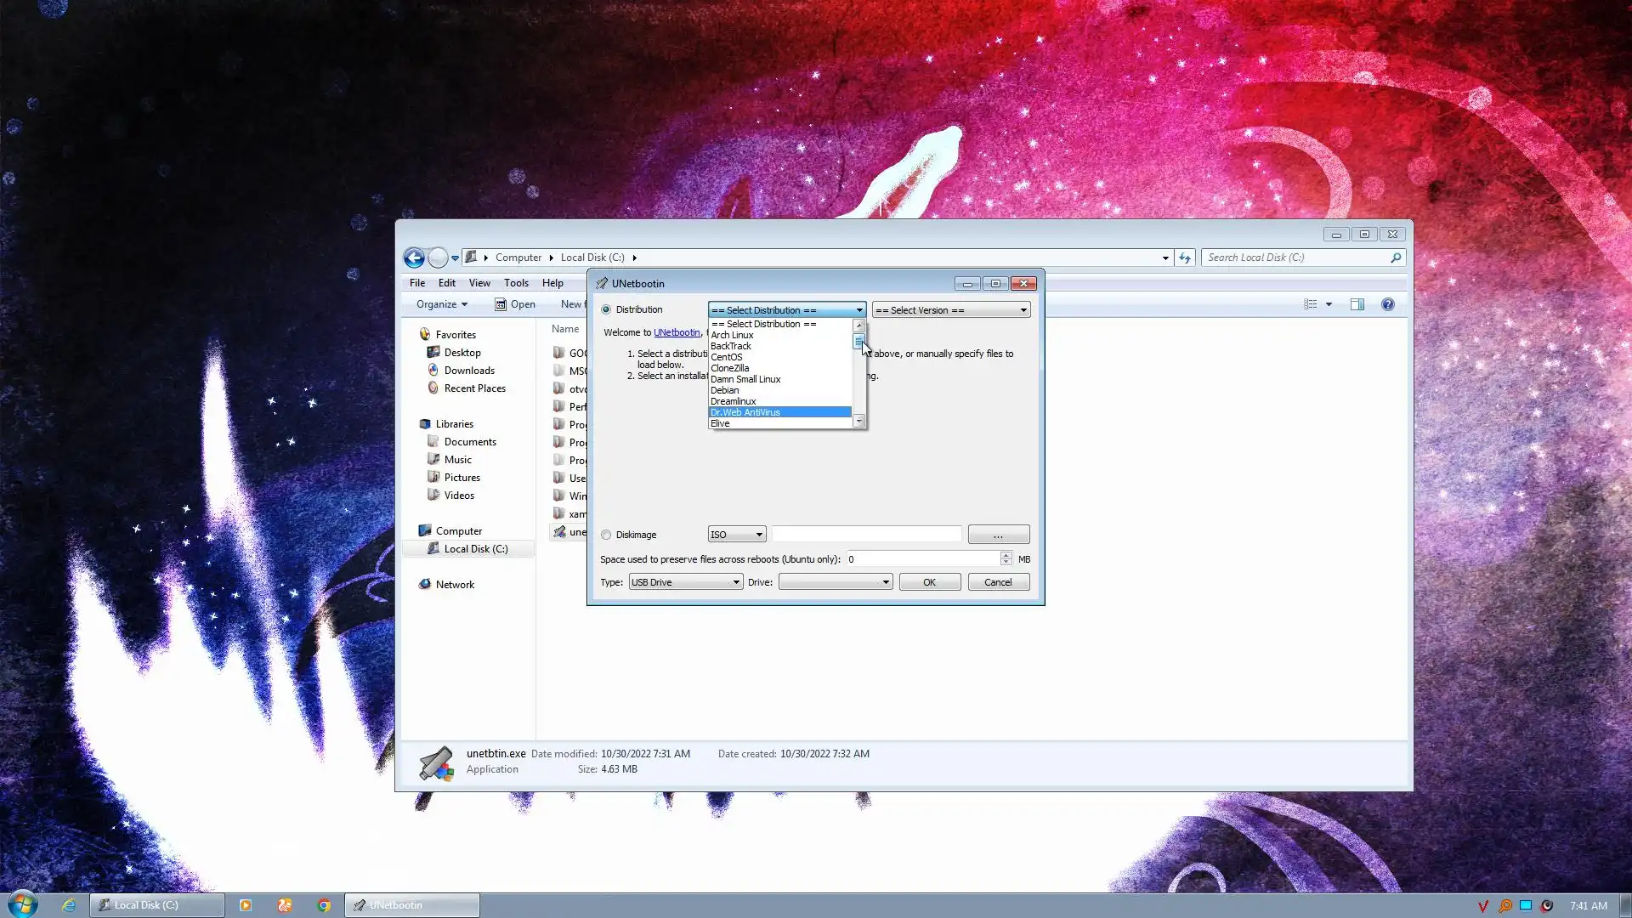This screenshot has width=1632, height=918.
Task: Select the Distribution radio button
Action: point(606,309)
